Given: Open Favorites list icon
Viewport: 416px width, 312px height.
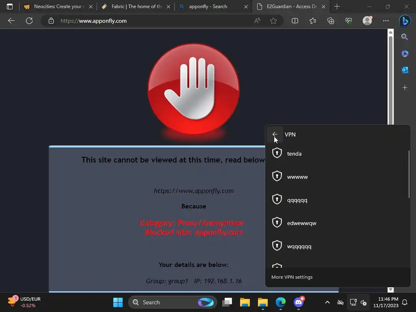Looking at the screenshot, I should (313, 21).
